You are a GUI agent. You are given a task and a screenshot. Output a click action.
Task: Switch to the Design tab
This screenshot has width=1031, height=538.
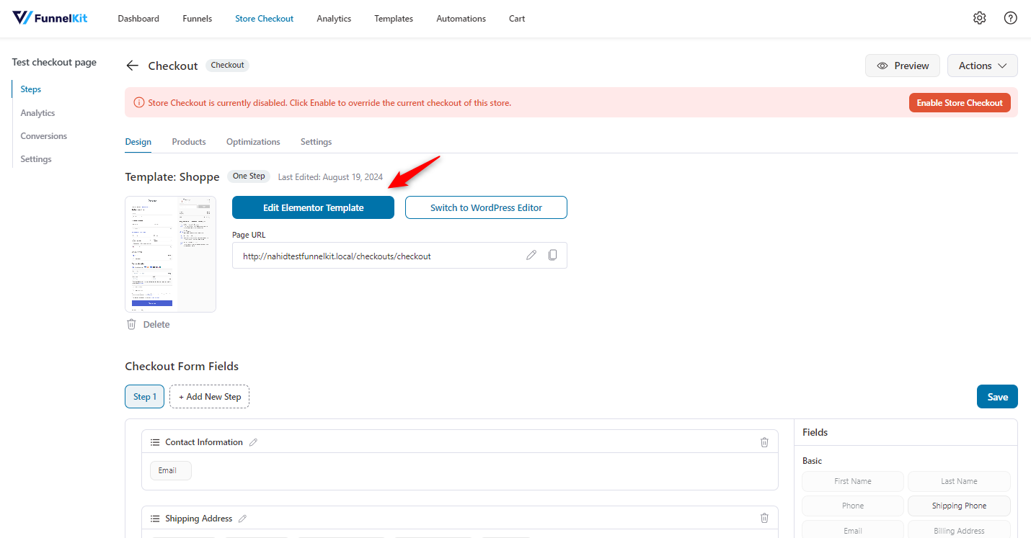pyautogui.click(x=138, y=142)
